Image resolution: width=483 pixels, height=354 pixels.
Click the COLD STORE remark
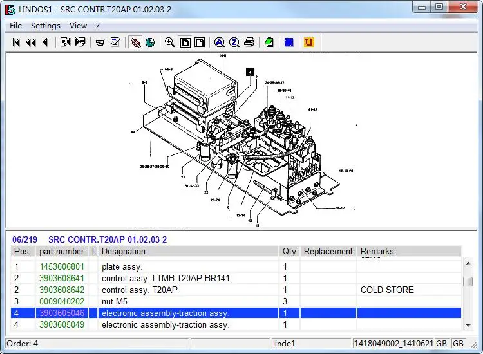coord(387,290)
